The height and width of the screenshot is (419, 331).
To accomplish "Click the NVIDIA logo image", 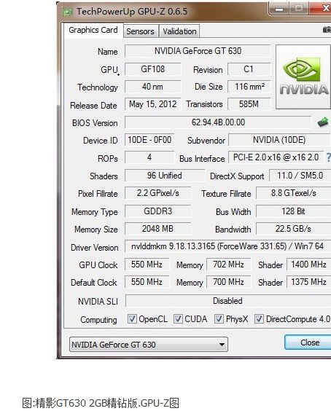I will tap(303, 77).
